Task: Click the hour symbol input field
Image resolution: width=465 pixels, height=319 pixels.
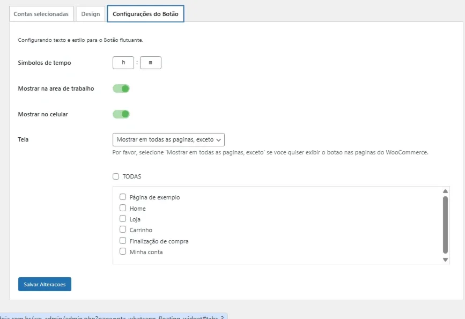Action: [123, 63]
